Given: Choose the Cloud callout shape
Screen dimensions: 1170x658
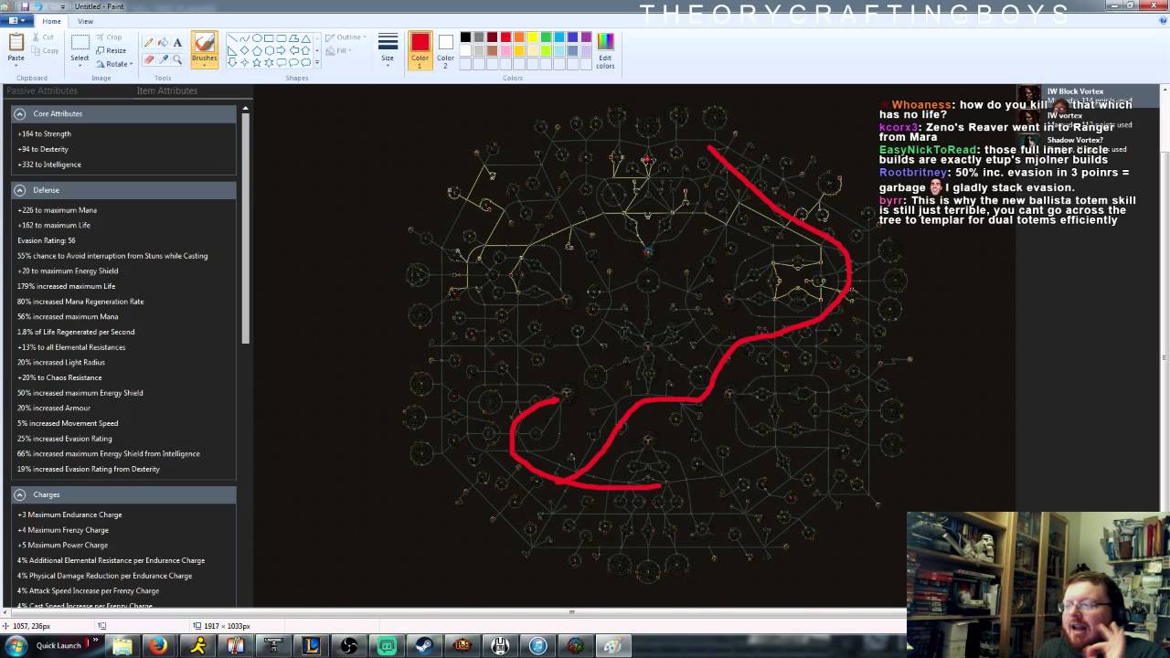Looking at the screenshot, I should tap(305, 62).
